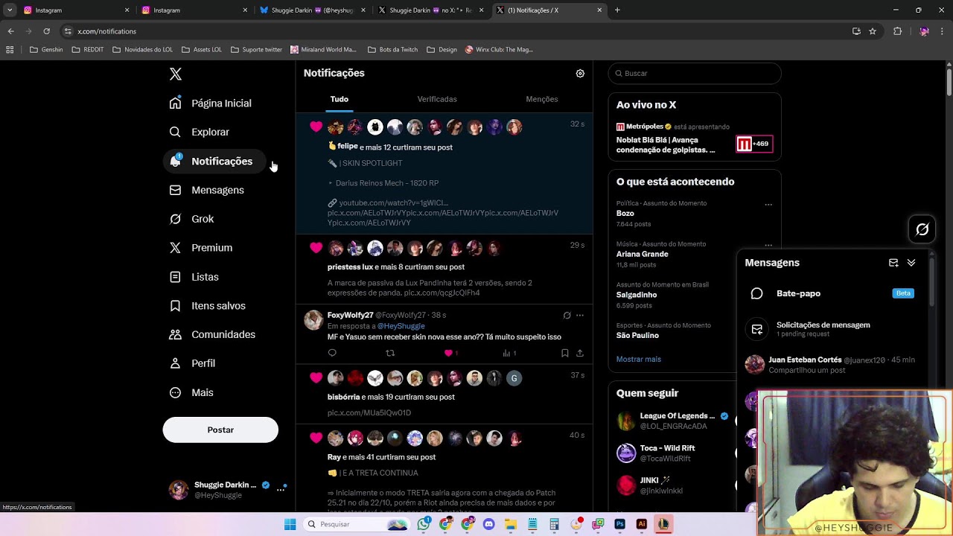Open Metrópoles live broadcast
Screen dimensions: 953x536
coord(694,138)
